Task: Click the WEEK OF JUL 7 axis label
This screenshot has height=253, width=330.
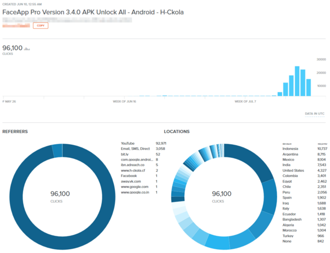Action: tap(245, 101)
